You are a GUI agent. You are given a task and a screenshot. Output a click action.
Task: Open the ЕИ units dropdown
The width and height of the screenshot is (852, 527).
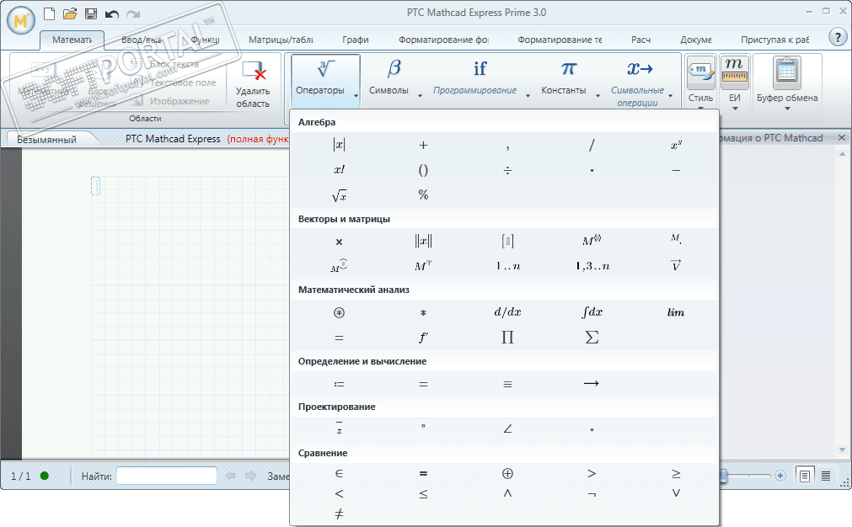(x=735, y=83)
